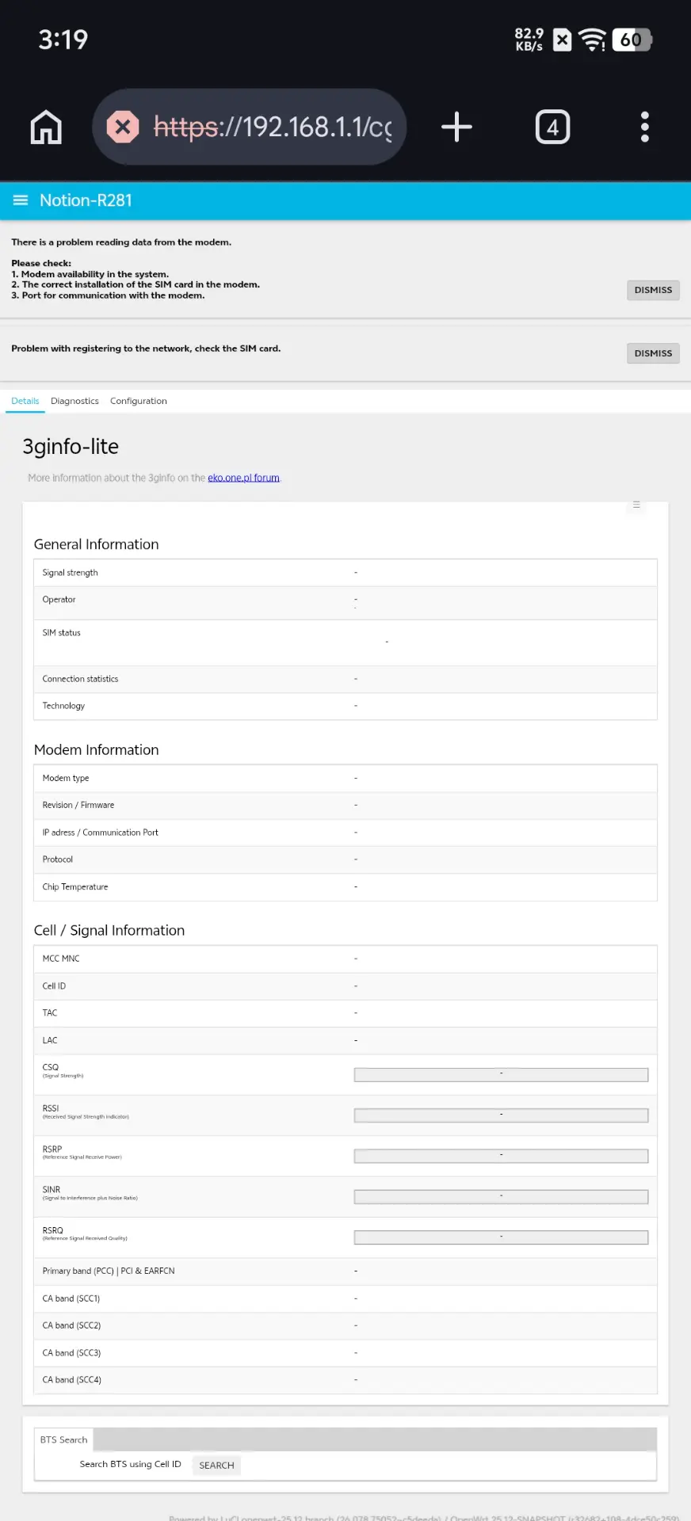Click 'Search BTS using Cell ID' label

130,1464
